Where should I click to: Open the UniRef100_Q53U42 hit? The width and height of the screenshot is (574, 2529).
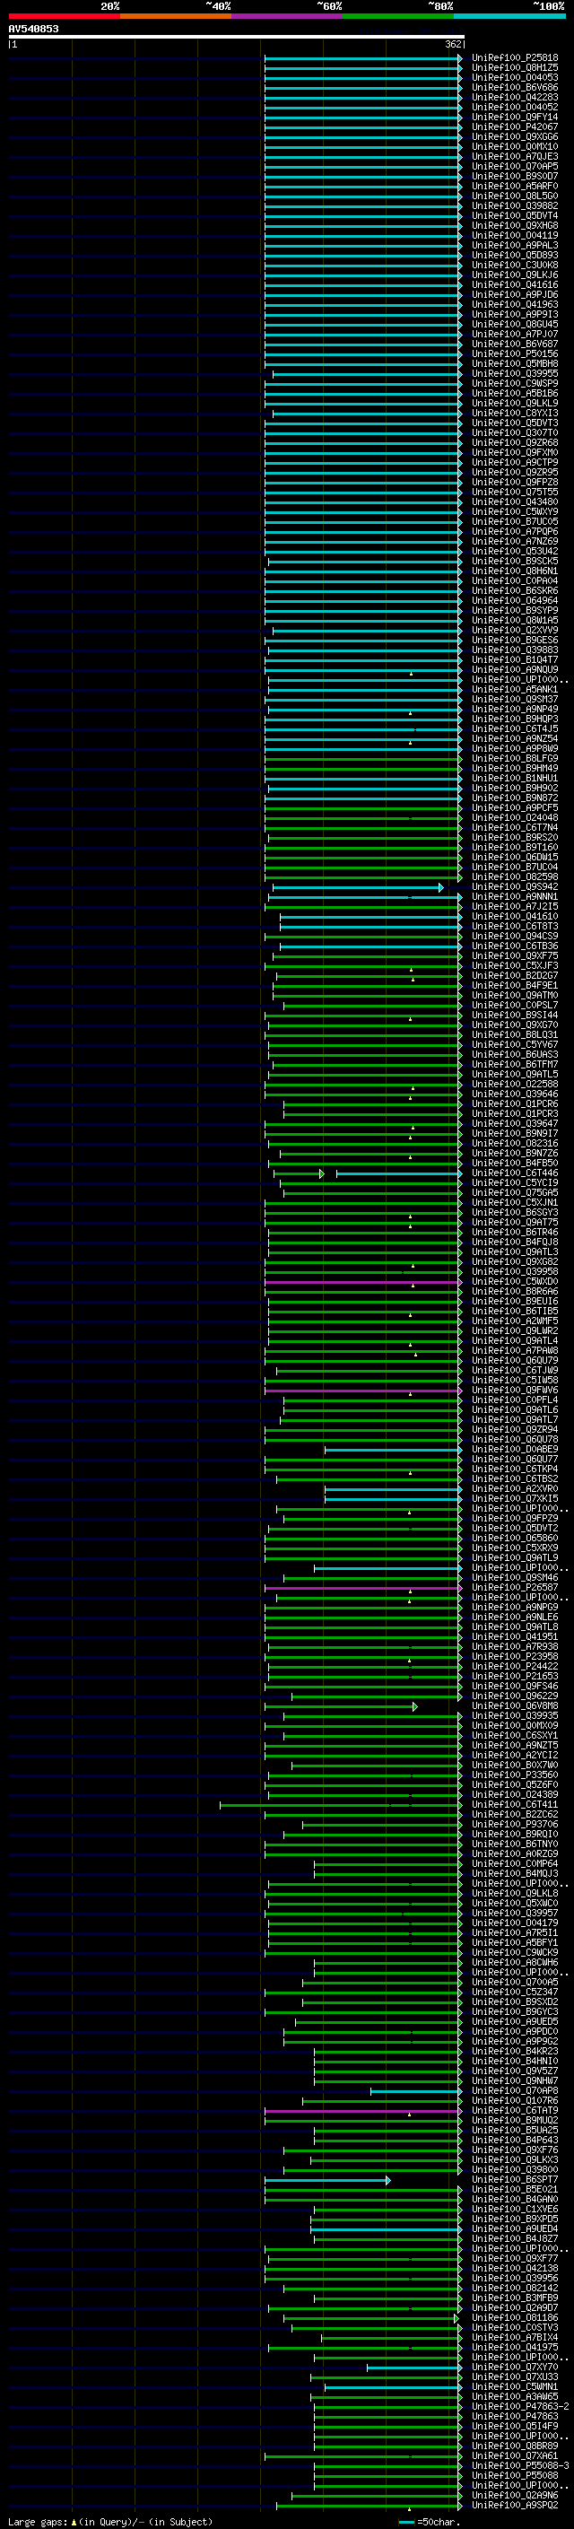(514, 552)
